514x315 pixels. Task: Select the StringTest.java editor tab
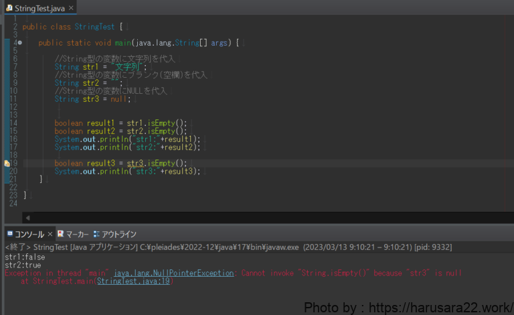(x=39, y=8)
